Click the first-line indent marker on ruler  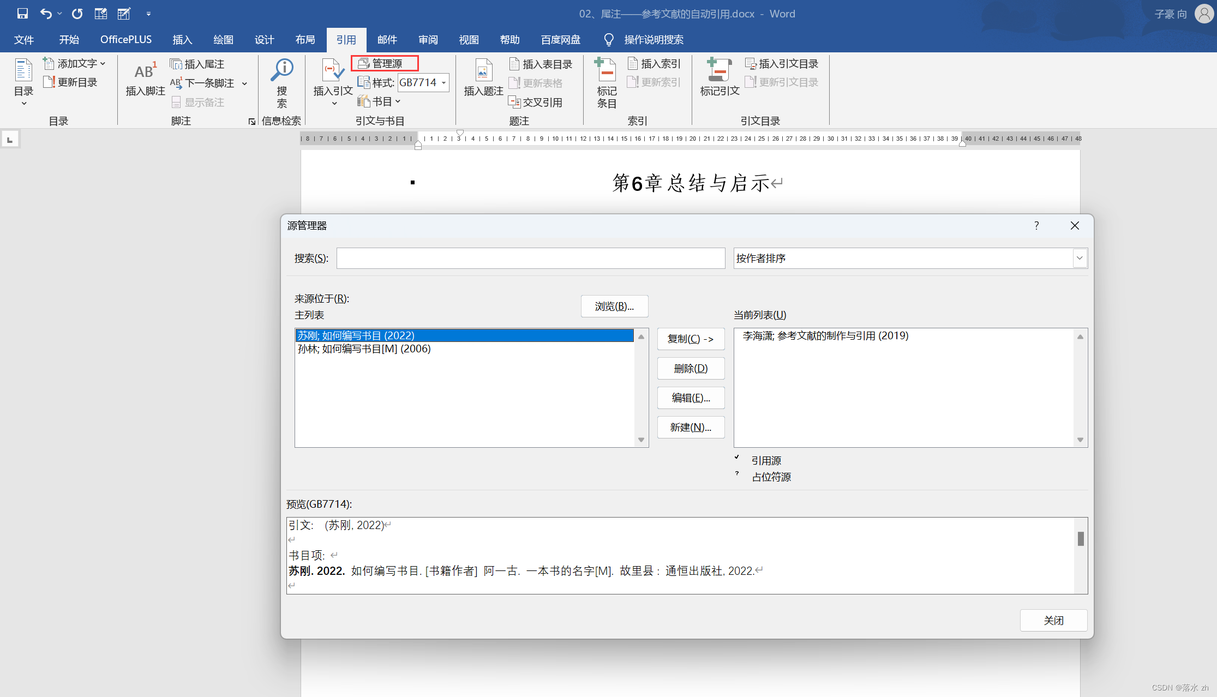(460, 133)
